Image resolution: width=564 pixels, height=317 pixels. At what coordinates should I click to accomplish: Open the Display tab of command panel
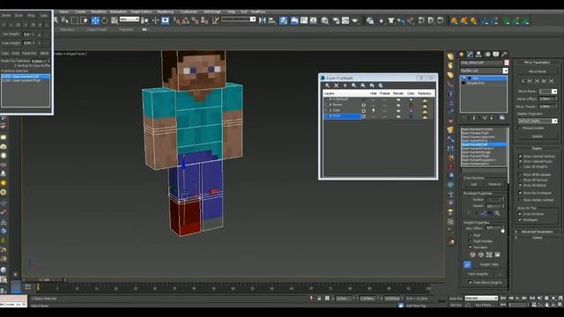coord(496,55)
